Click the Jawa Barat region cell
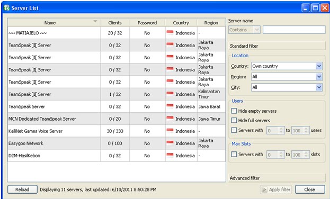Viewport: 330px width, 199px height. [x=211, y=106]
